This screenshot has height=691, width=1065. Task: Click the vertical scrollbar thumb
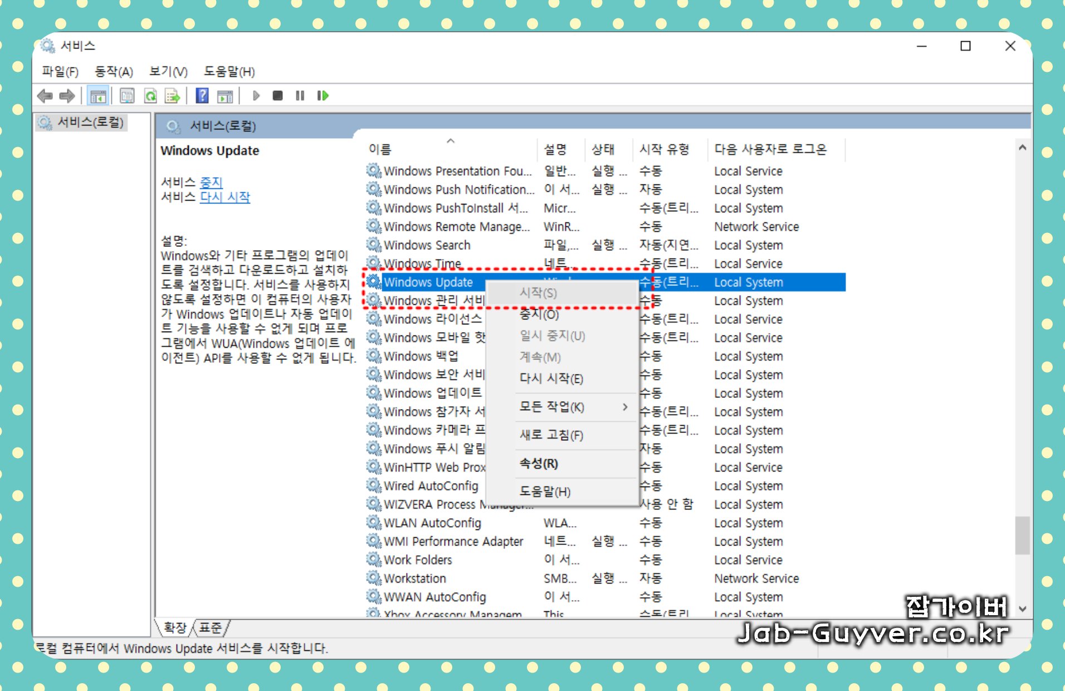[x=1022, y=535]
